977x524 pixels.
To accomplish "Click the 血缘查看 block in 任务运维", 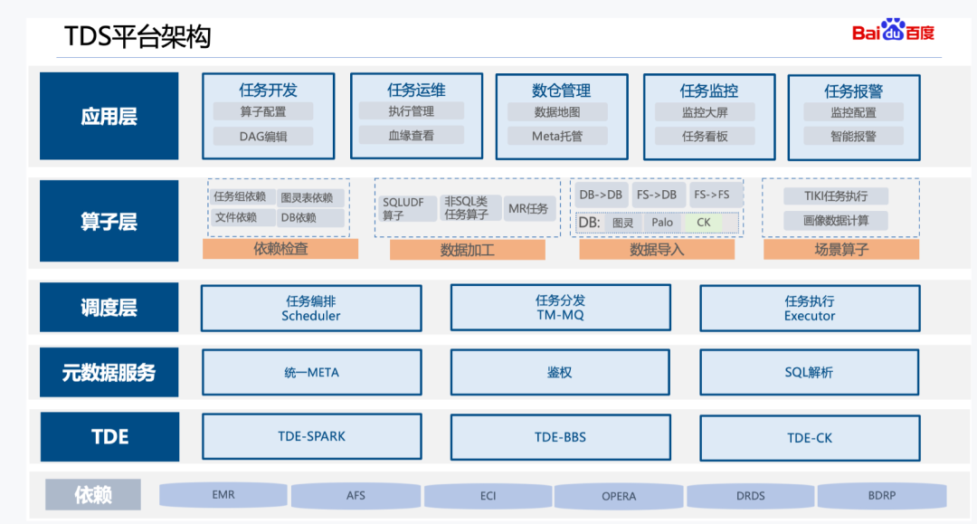I will pos(414,136).
